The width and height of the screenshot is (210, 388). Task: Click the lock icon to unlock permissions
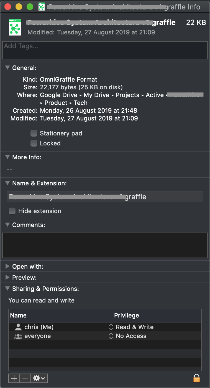pos(196,378)
